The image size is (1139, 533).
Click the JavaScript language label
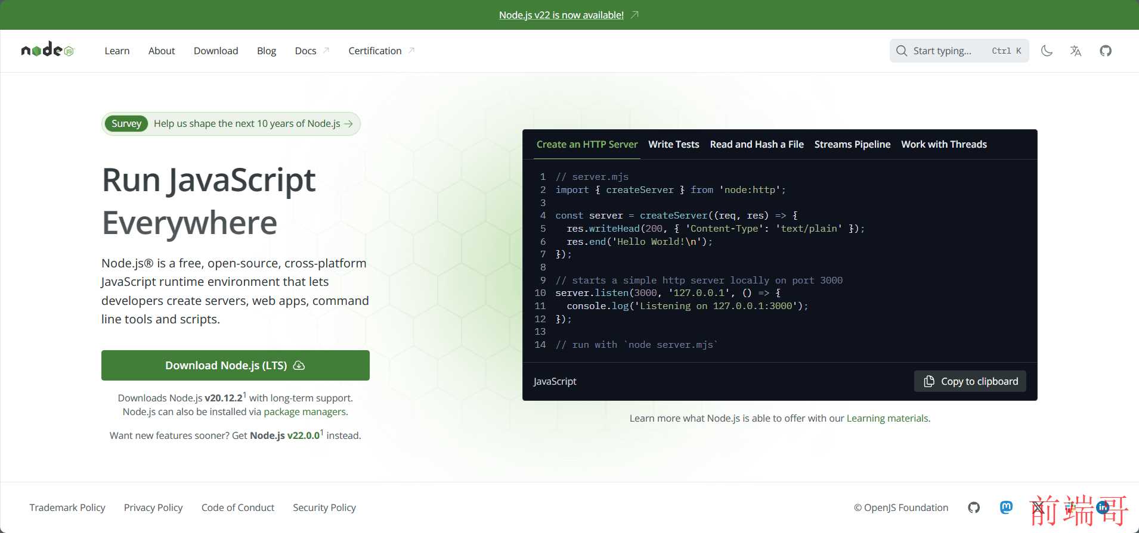555,381
